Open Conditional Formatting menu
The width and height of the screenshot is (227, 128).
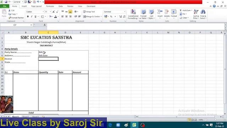133,14
